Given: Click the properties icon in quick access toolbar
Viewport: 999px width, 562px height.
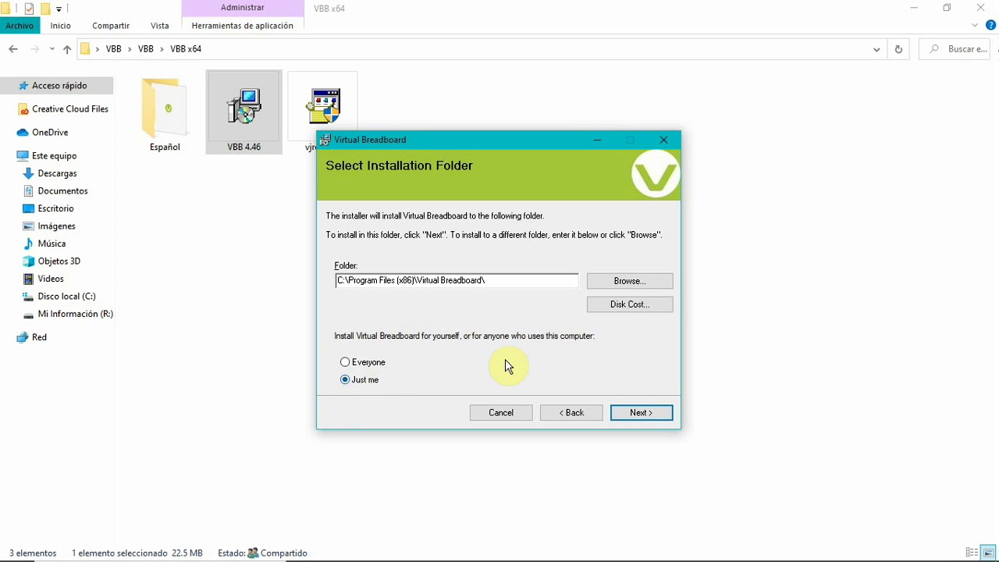Looking at the screenshot, I should 29,9.
